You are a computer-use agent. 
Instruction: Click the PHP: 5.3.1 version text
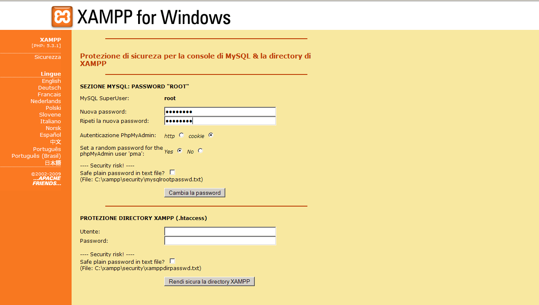46,45
